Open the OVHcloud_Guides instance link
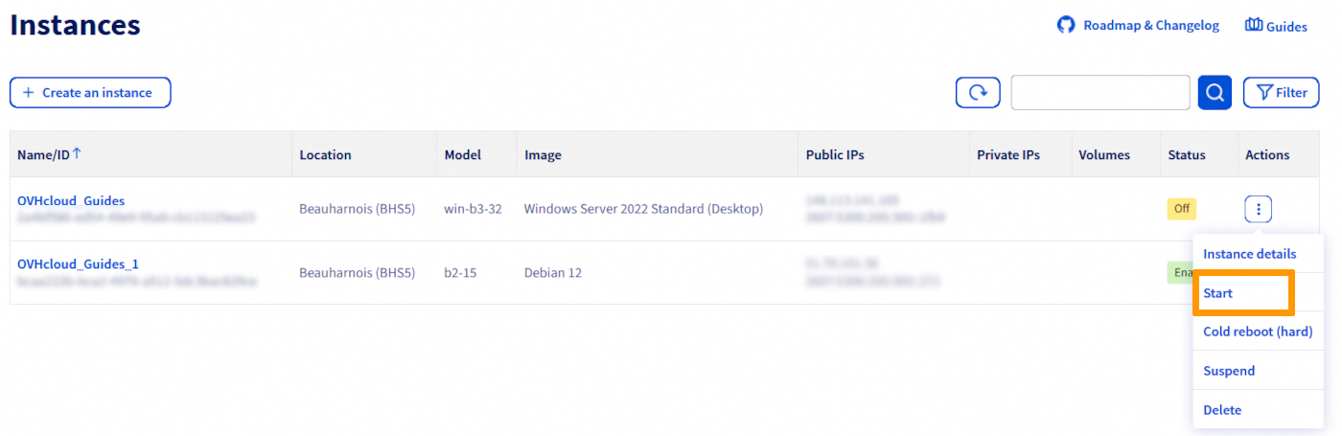1342x436 pixels. tap(71, 201)
